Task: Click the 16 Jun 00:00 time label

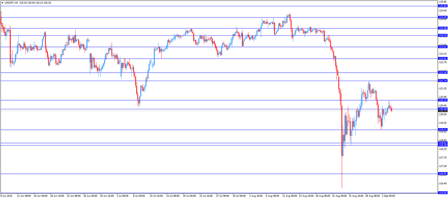Action: coord(41,196)
